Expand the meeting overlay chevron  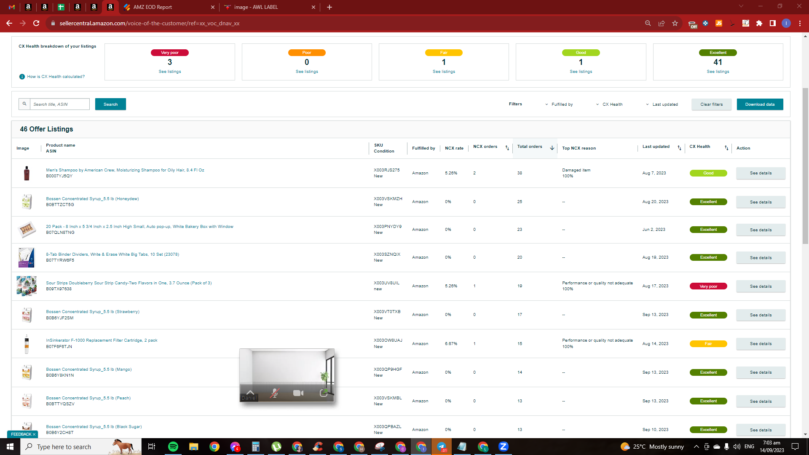pyautogui.click(x=250, y=392)
